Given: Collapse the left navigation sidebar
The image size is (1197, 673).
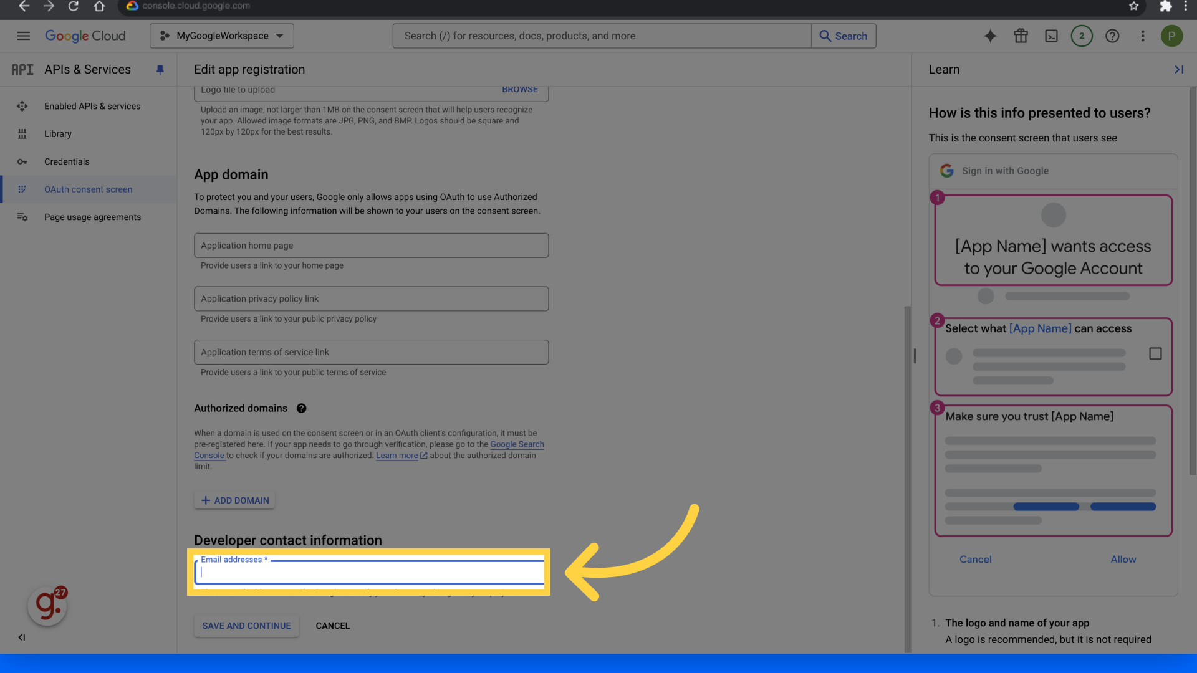Looking at the screenshot, I should tap(22, 637).
